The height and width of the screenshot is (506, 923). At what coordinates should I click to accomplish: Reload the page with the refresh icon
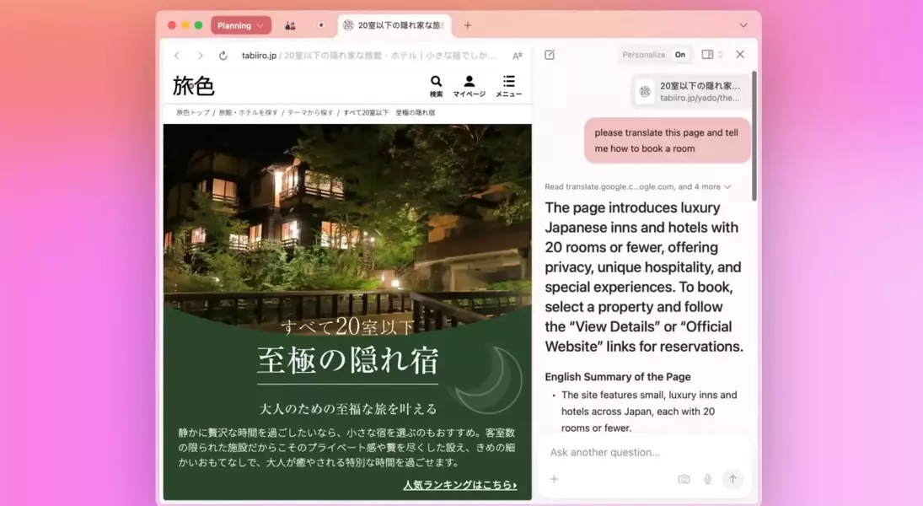coord(223,55)
